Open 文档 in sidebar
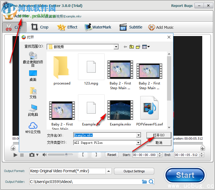The width and height of the screenshot is (215, 190). [x=33, y=93]
